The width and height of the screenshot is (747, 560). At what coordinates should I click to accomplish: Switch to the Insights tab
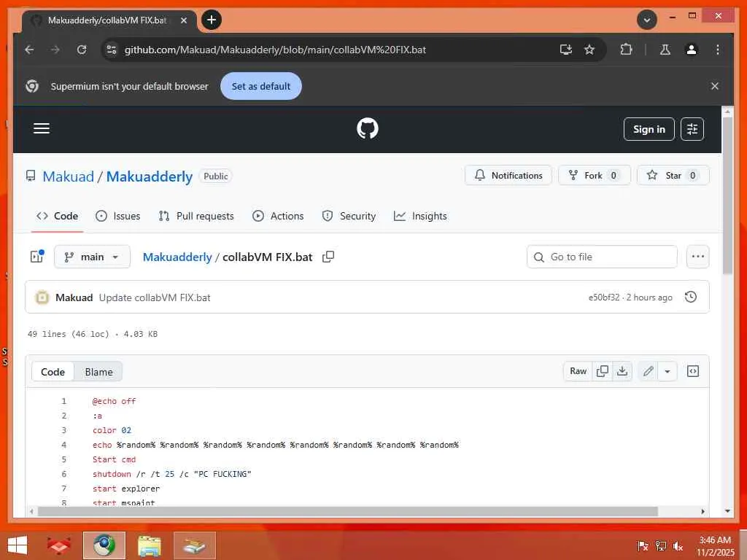421,216
